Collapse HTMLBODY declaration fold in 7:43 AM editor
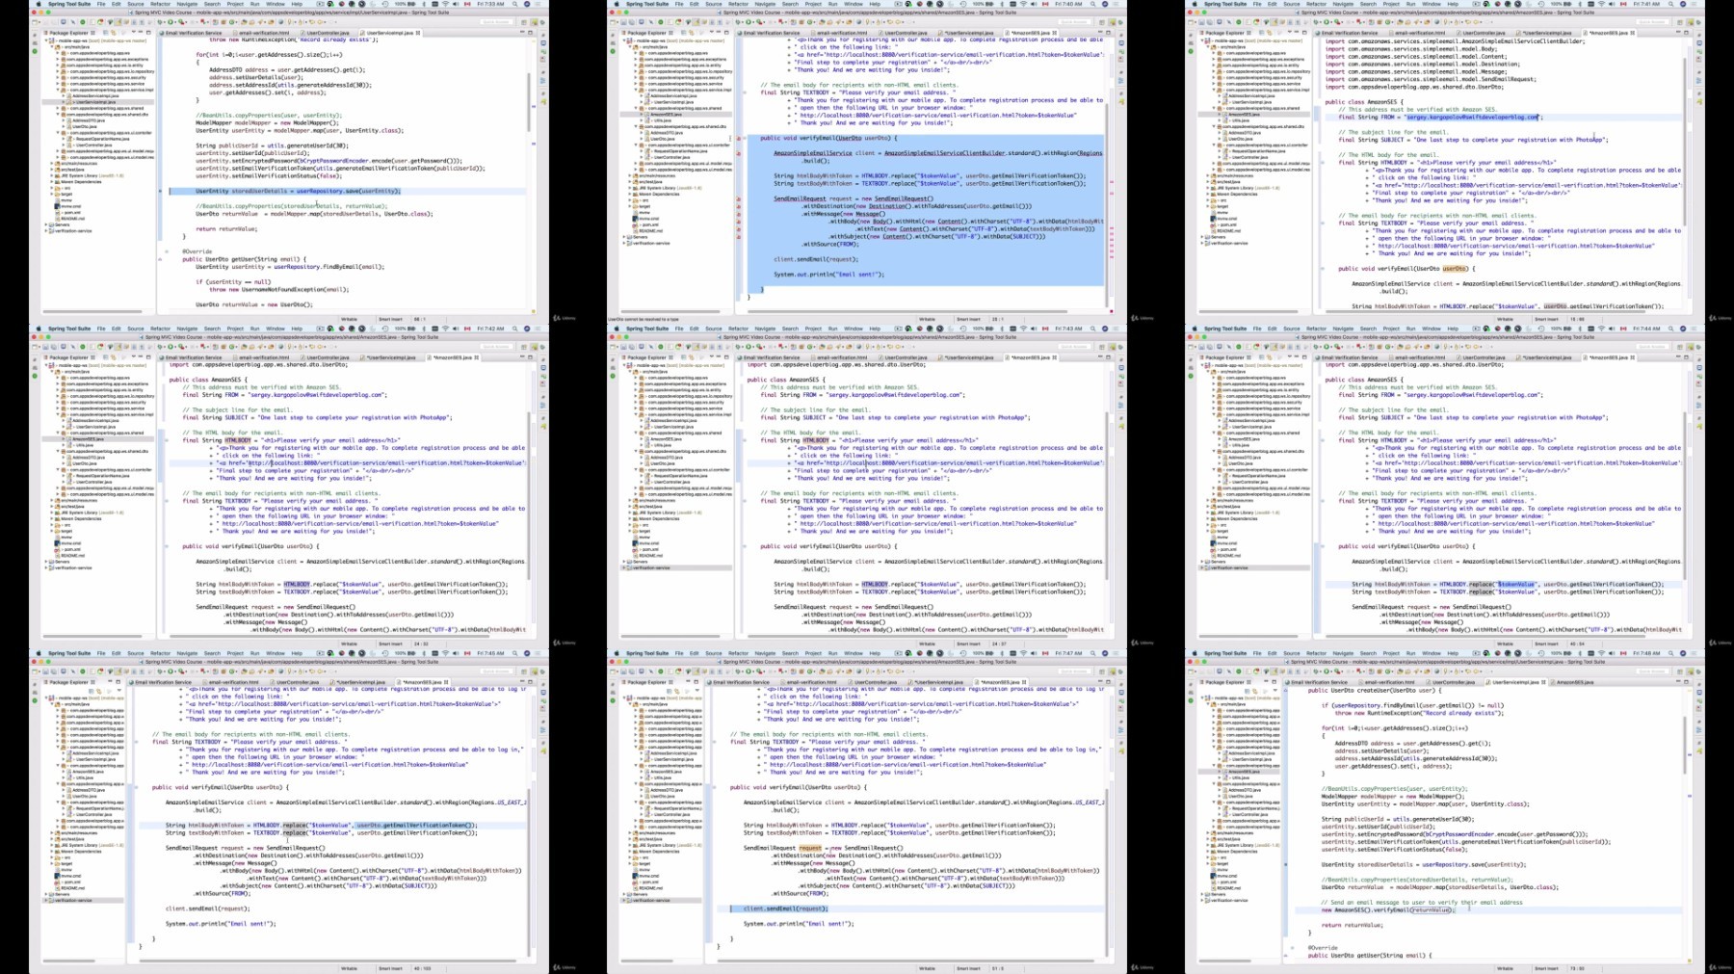 click(745, 440)
